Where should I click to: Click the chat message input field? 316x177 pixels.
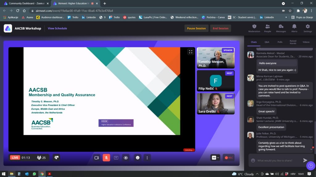(279, 160)
